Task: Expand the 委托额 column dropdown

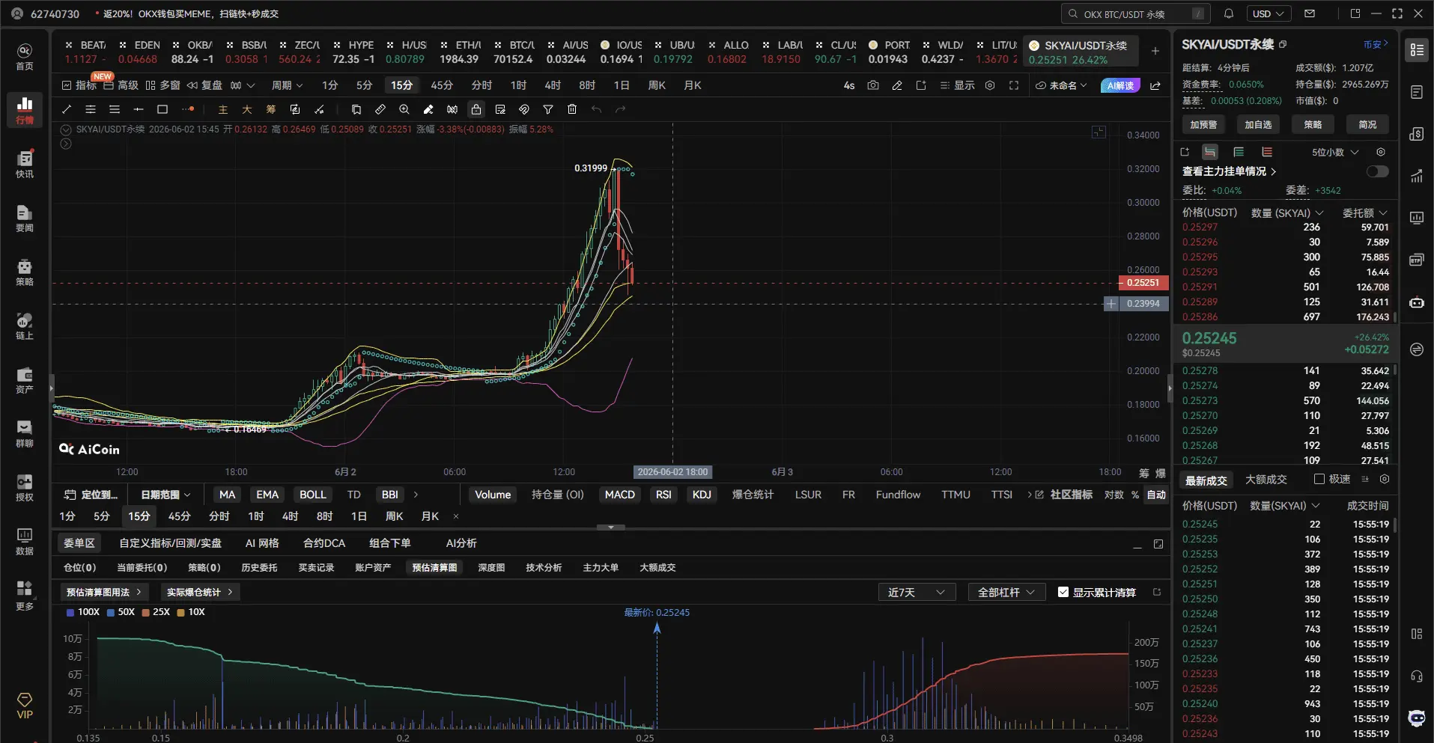Action: 1364,212
